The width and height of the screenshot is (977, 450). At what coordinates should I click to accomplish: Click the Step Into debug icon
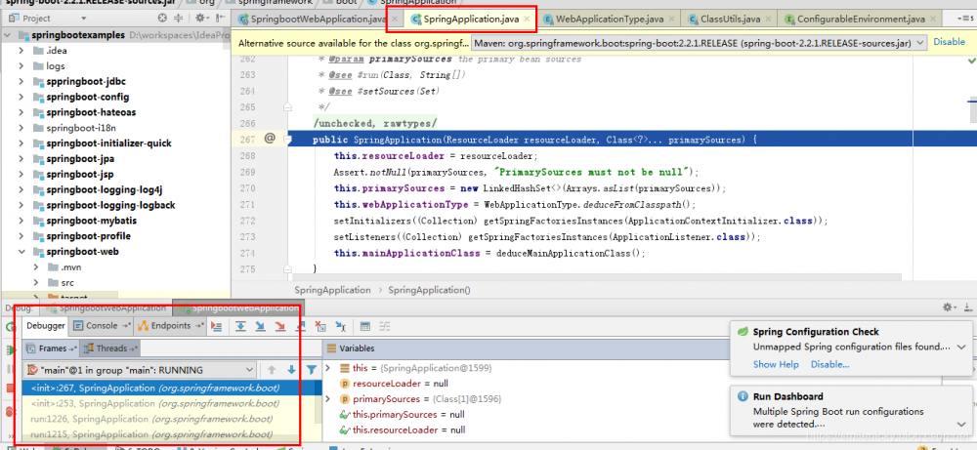(x=261, y=326)
